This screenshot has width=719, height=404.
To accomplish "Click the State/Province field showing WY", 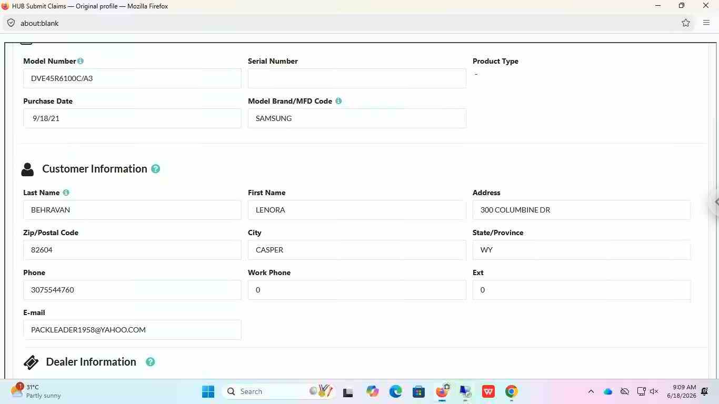I will [x=582, y=250].
